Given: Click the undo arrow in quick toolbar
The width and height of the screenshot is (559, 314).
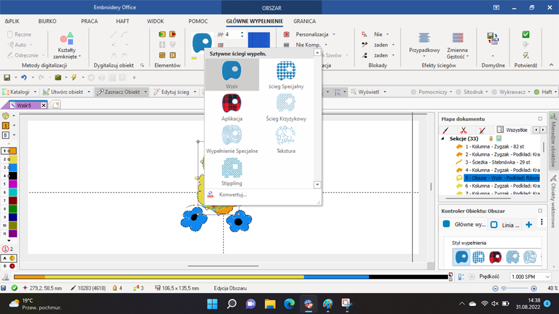Looking at the screenshot, I should point(24,77).
